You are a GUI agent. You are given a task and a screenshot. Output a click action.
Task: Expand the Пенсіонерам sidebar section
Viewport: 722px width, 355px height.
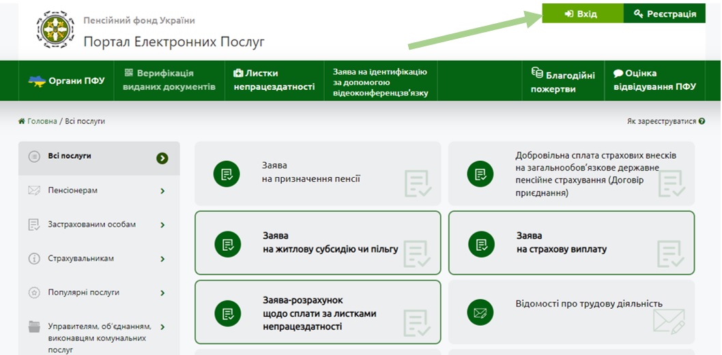tap(162, 191)
